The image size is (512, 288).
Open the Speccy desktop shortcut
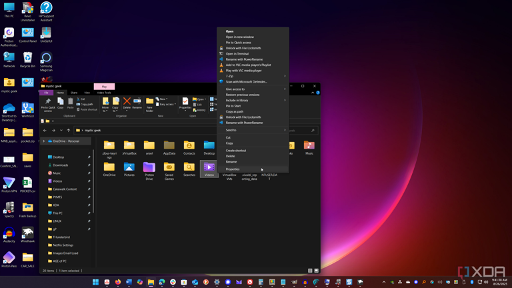tap(9, 209)
